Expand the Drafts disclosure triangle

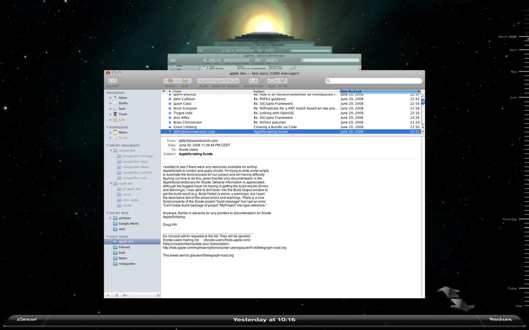tap(110, 103)
